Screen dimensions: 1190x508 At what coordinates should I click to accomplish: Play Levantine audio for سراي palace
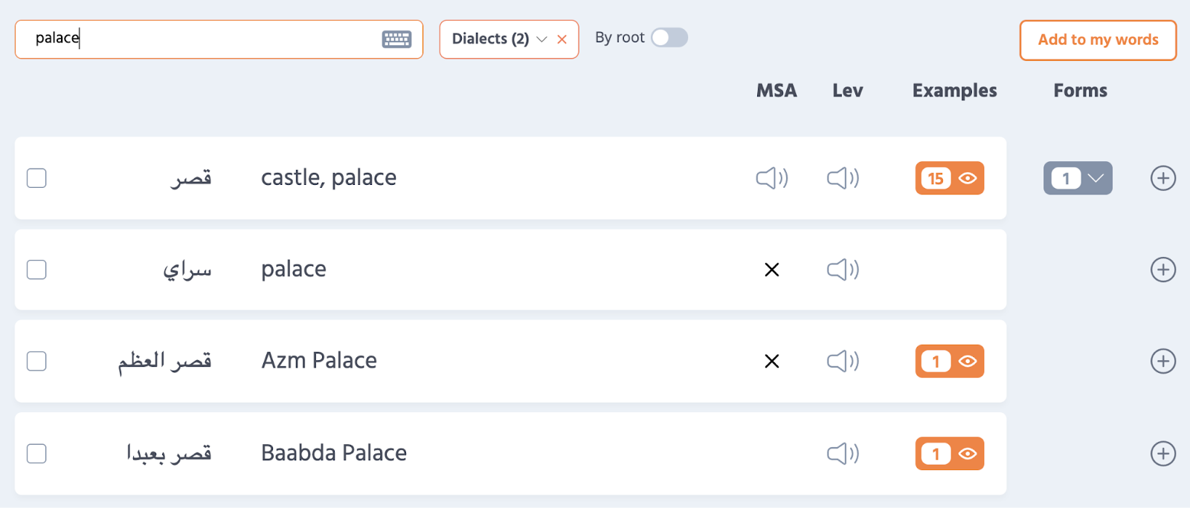[843, 270]
